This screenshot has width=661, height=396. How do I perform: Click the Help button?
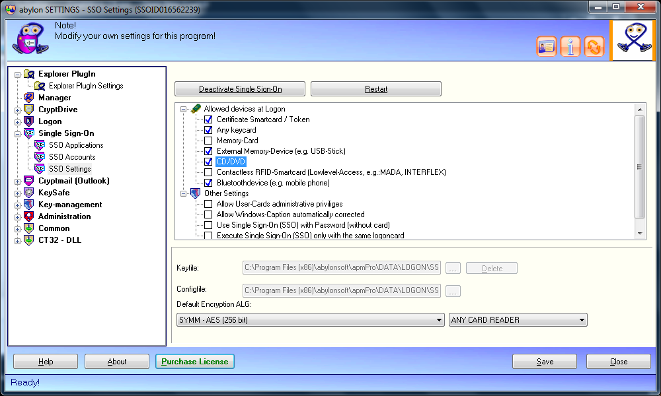tap(46, 362)
